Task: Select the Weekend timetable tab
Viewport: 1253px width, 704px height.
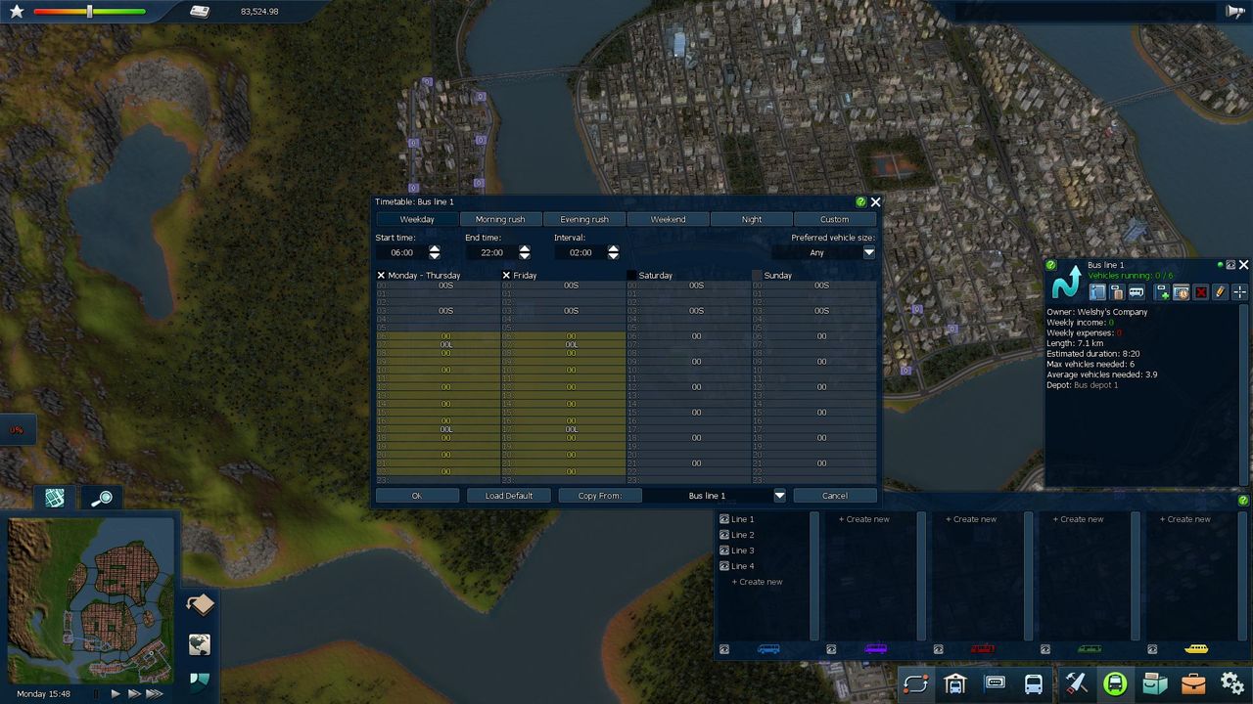Action: pyautogui.click(x=668, y=219)
